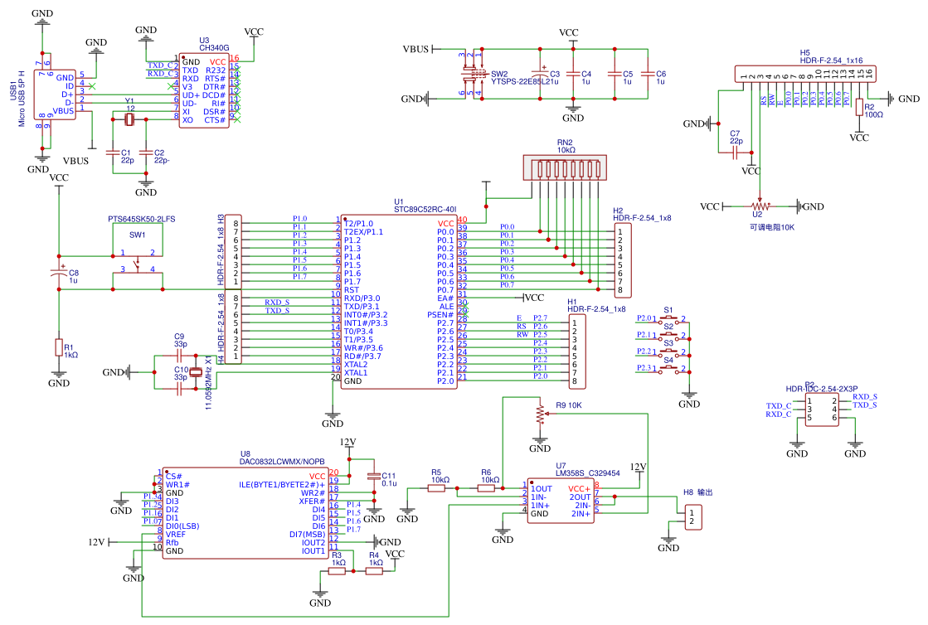This screenshot has height=625, width=928.
Task: Click the H5 1x16 header connector
Action: click(801, 74)
